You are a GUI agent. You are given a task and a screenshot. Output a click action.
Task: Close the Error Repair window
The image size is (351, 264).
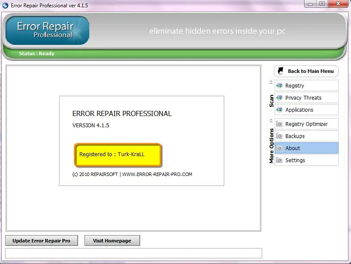[338, 4]
